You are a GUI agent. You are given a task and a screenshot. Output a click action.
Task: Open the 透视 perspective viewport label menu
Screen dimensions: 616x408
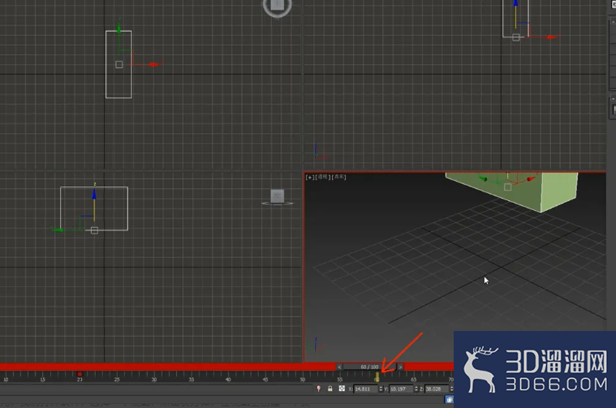click(x=322, y=177)
